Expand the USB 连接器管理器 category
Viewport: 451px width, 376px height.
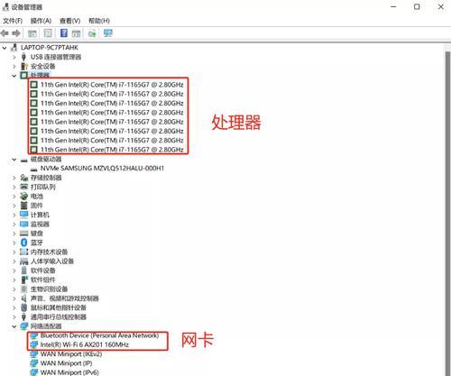pos(14,57)
